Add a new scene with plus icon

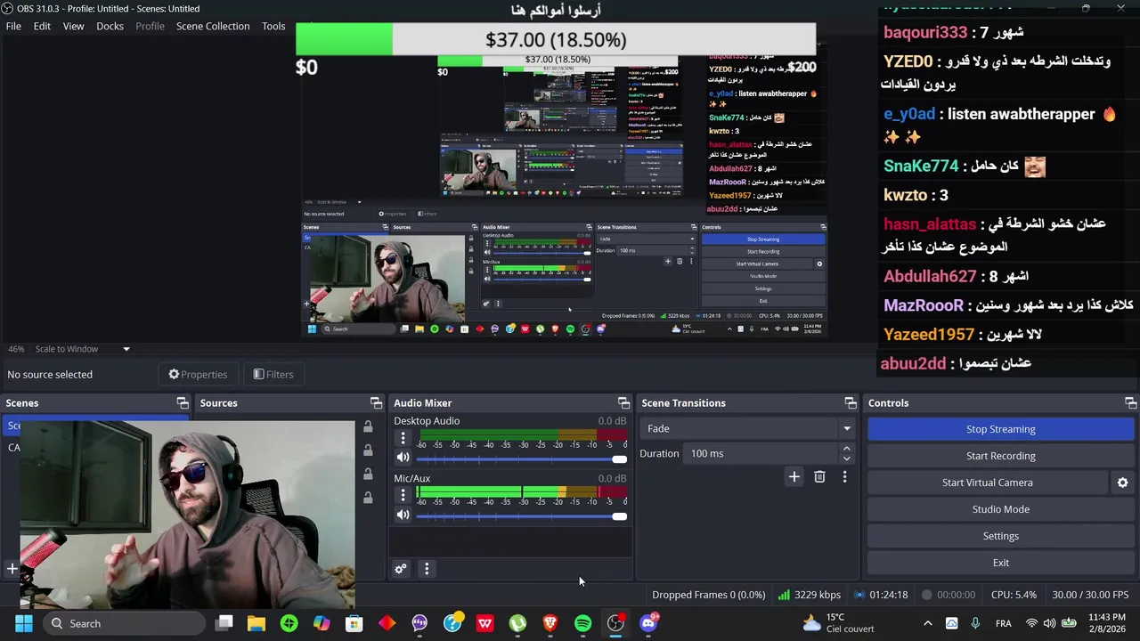tap(12, 569)
